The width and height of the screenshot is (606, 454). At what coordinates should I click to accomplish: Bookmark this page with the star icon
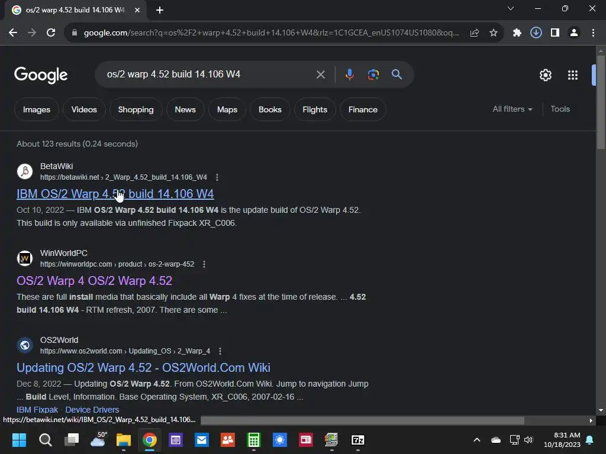[494, 33]
